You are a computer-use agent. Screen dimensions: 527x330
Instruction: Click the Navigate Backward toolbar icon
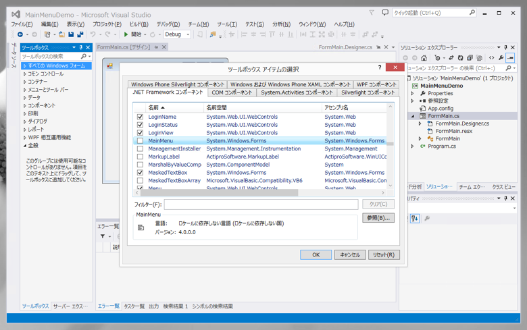20,34
